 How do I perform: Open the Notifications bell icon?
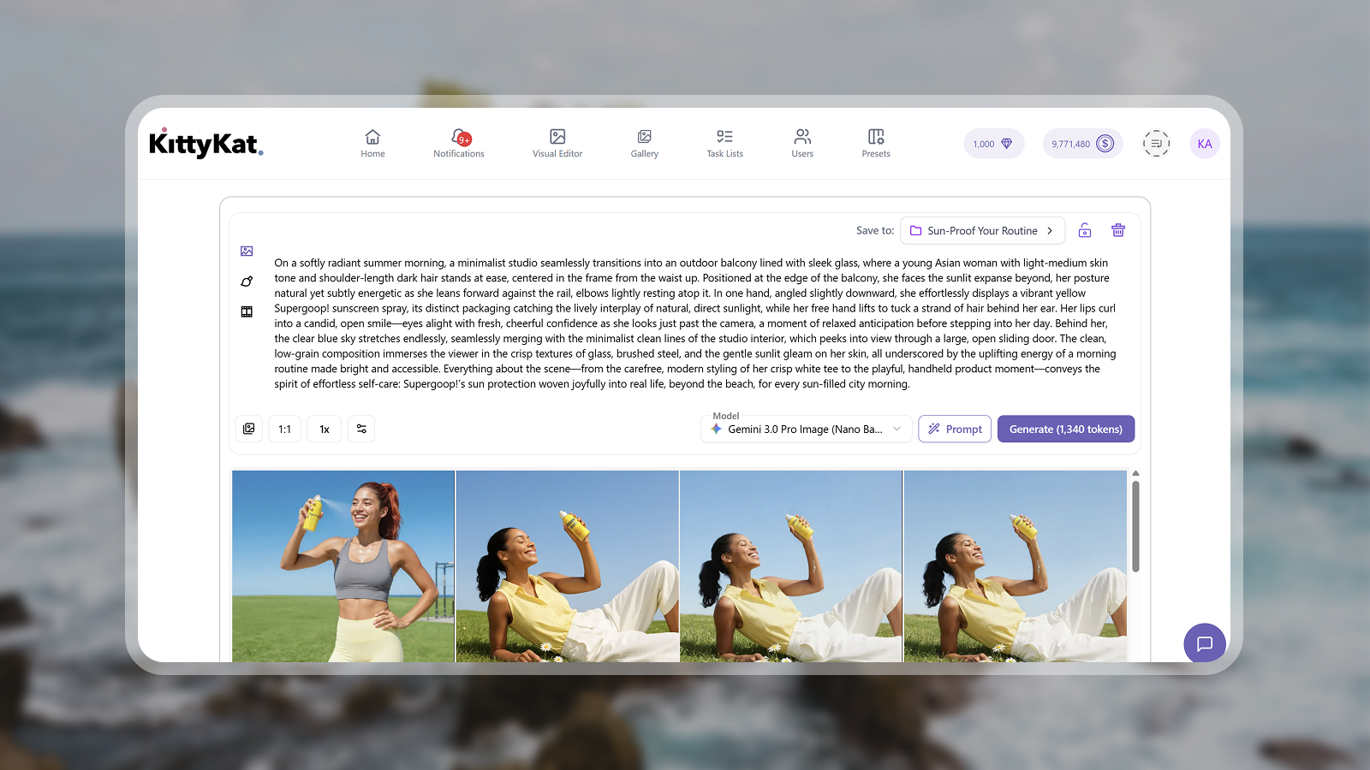tap(459, 138)
